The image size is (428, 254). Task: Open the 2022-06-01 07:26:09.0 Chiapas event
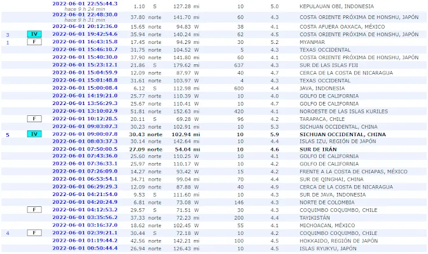pos(85,171)
